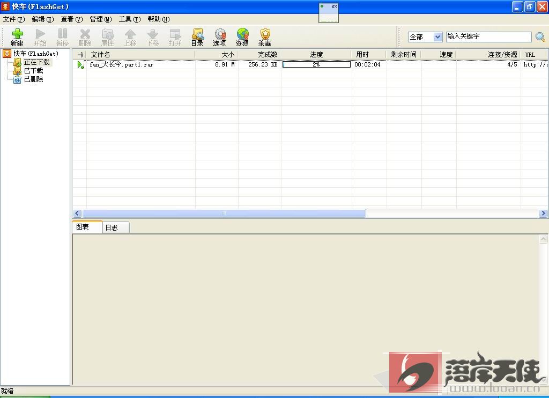Click the 打开 (Open) toolbar icon
549x398 pixels.
point(175,34)
